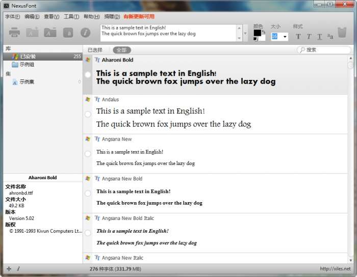Select Angsana New font radio circle

pyautogui.click(x=88, y=154)
